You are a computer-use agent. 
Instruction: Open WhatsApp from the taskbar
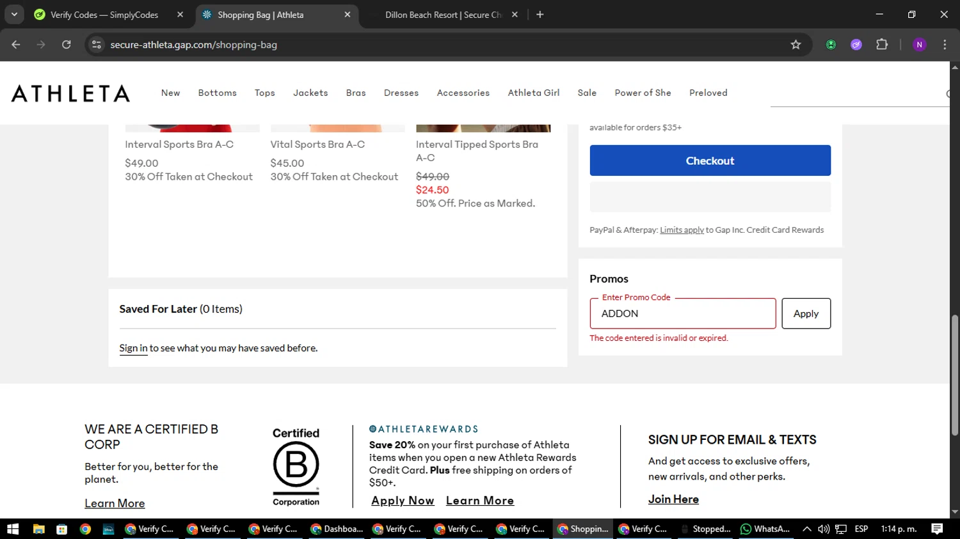click(765, 529)
